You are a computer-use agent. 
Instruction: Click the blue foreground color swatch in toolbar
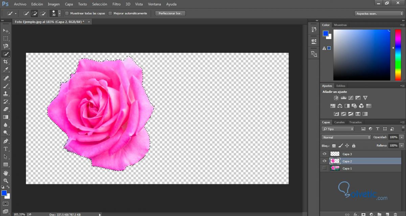tap(4, 193)
